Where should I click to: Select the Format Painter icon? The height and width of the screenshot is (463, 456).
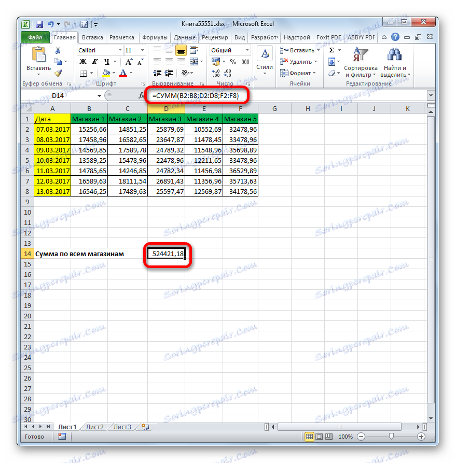pyautogui.click(x=59, y=73)
